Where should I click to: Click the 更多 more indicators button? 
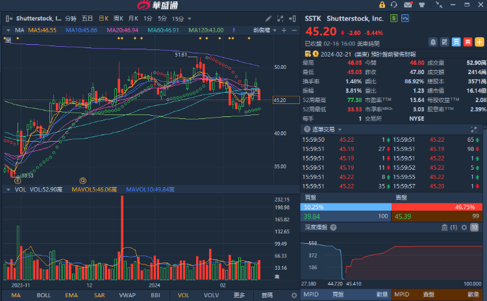tap(239, 295)
